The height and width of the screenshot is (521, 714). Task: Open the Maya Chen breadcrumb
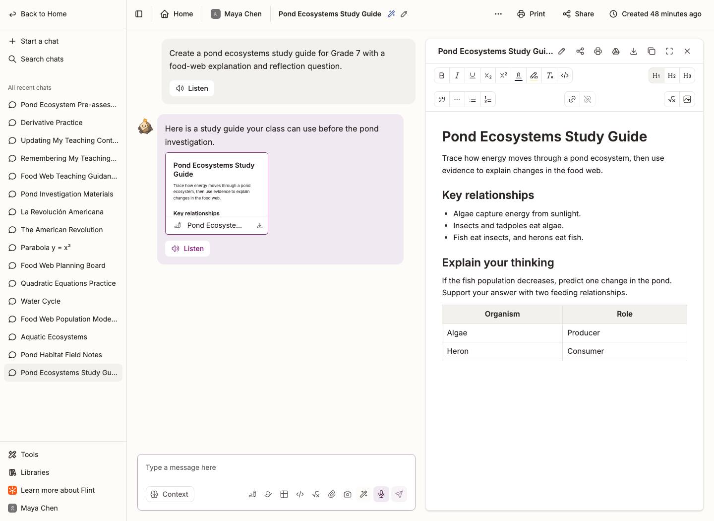pyautogui.click(x=236, y=14)
